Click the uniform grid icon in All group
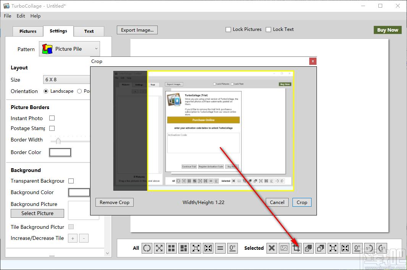The image size is (407, 270). click(x=171, y=248)
